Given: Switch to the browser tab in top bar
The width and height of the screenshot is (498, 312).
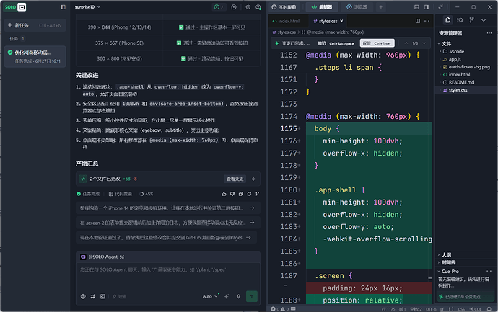Looking at the screenshot, I should pyautogui.click(x=357, y=7).
